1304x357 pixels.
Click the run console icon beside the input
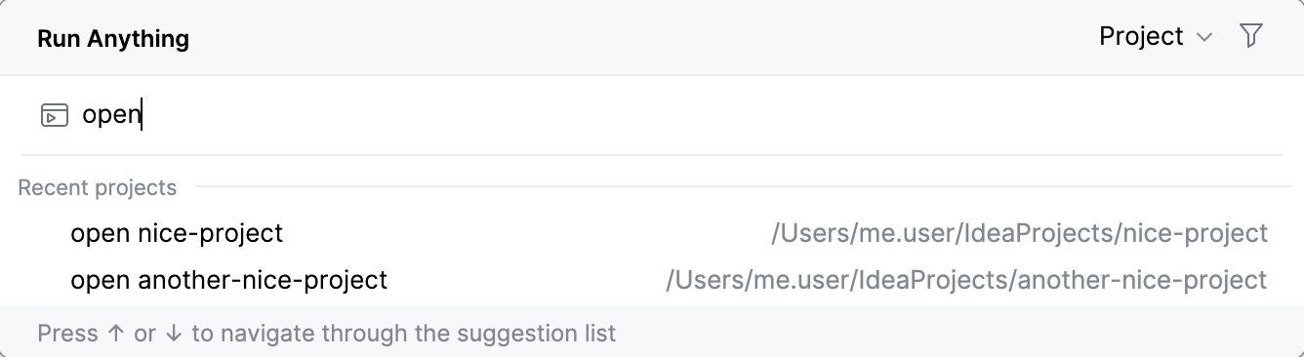pyautogui.click(x=55, y=116)
